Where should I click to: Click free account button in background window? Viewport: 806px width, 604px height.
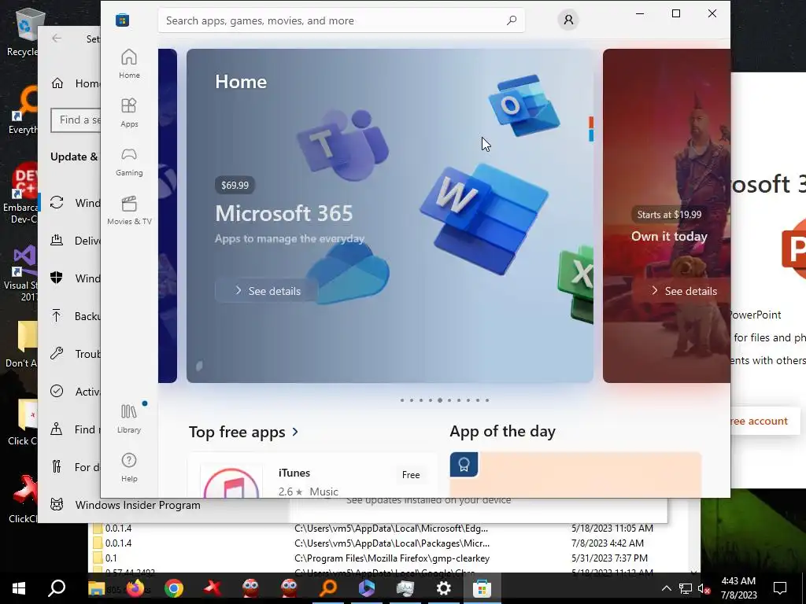click(765, 422)
